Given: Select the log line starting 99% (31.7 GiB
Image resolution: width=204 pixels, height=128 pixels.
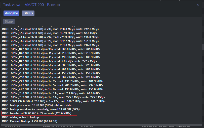Looking at the screenshot, I should 53,97.
